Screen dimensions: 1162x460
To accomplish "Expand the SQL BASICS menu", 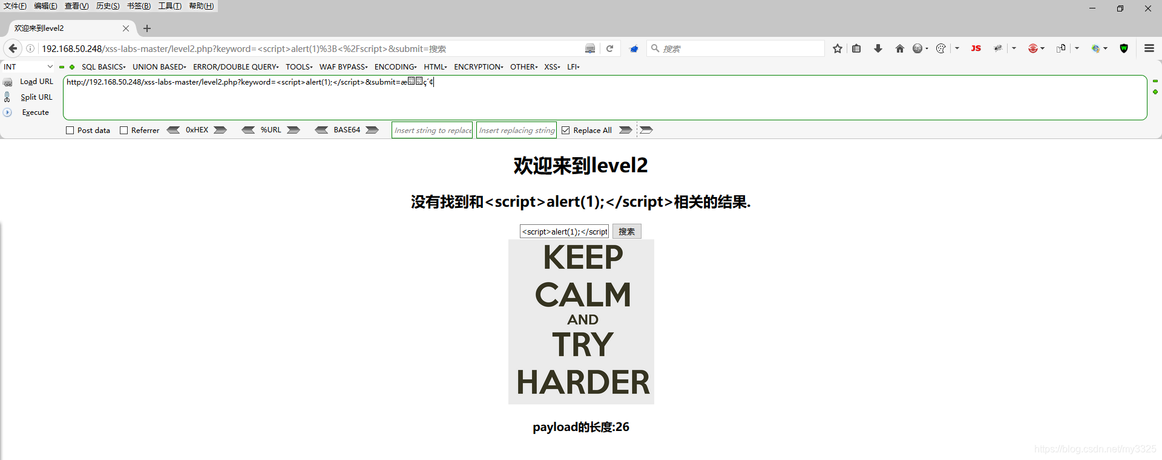I will (x=103, y=67).
